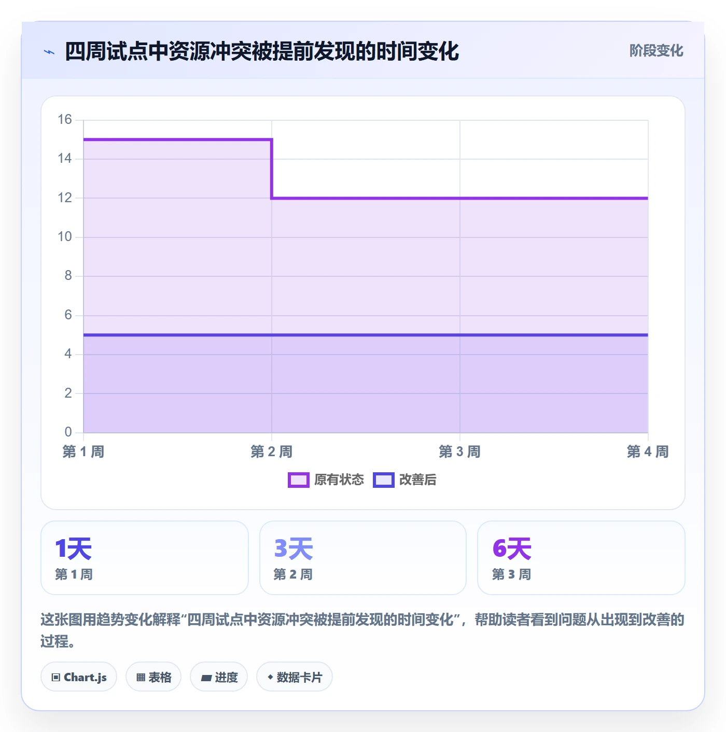726x732 pixels.
Task: Click the table grid icon in 表格 tag
Action: pos(141,677)
